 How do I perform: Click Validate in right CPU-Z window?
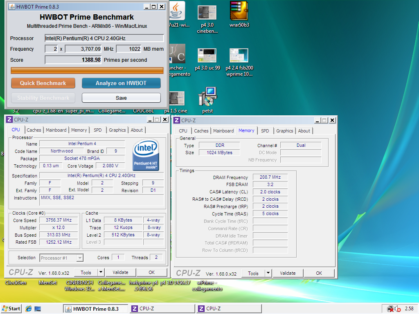pyautogui.click(x=288, y=273)
